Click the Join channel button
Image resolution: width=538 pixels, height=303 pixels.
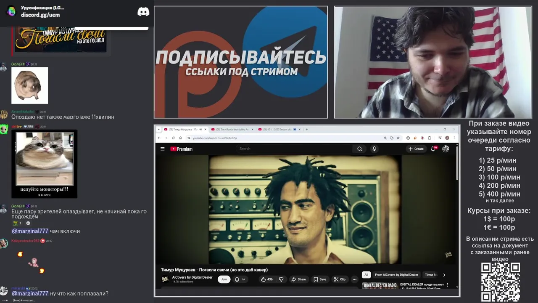coord(224,279)
